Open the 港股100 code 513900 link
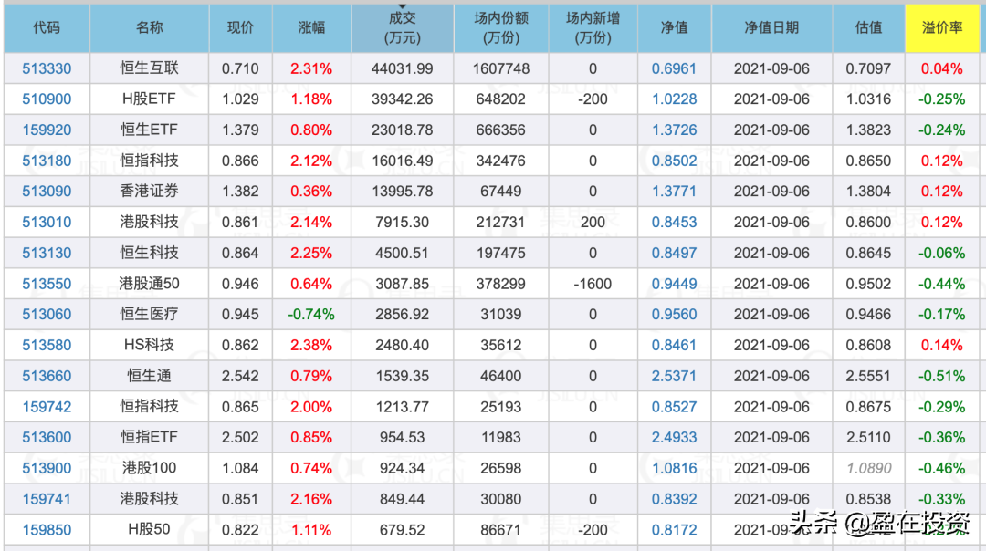The height and width of the screenshot is (551, 986). (47, 467)
